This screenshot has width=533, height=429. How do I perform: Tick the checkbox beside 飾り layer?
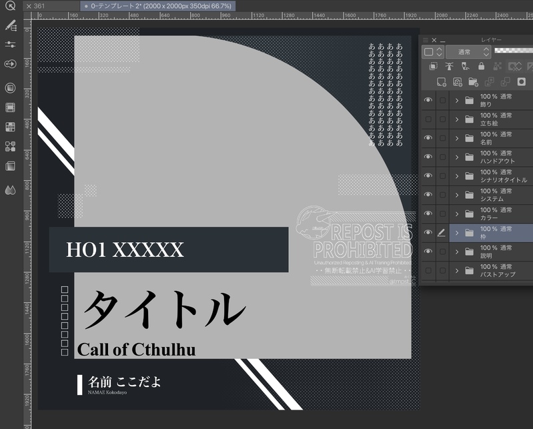click(442, 100)
